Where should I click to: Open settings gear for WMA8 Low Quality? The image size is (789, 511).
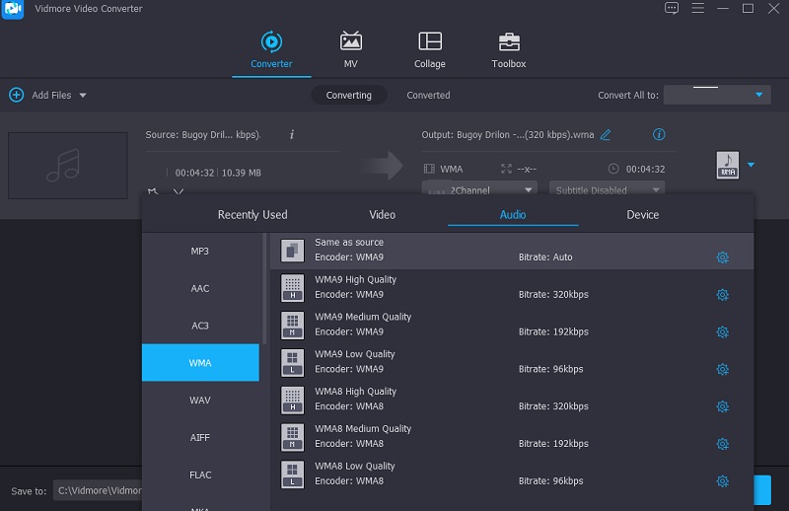coord(722,481)
